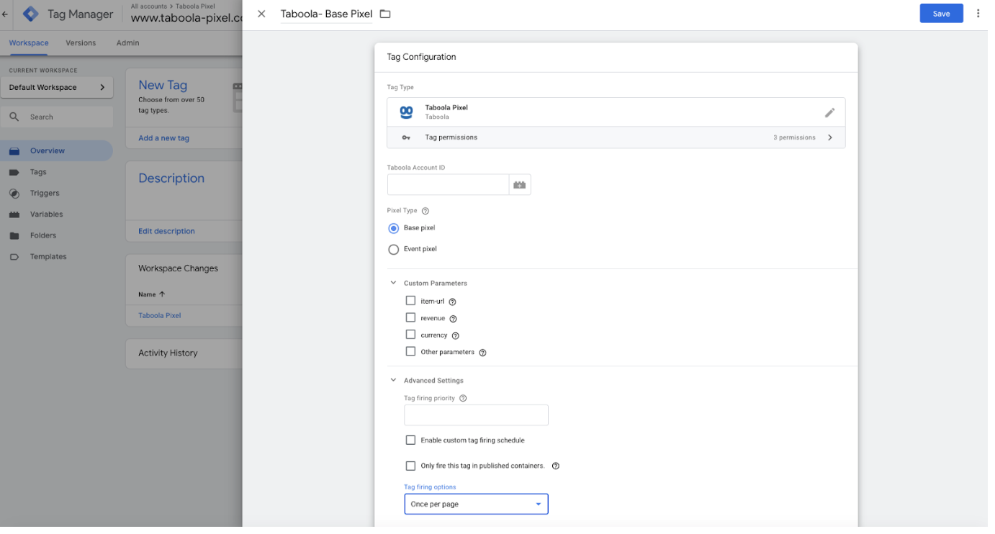Open variable picker beside Taboola Account ID
Image resolution: width=995 pixels, height=534 pixels.
[520, 185]
